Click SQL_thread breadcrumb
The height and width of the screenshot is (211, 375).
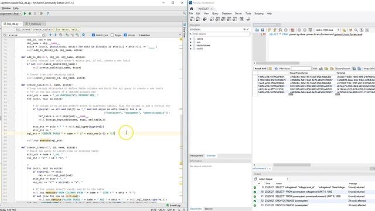pos(23,29)
